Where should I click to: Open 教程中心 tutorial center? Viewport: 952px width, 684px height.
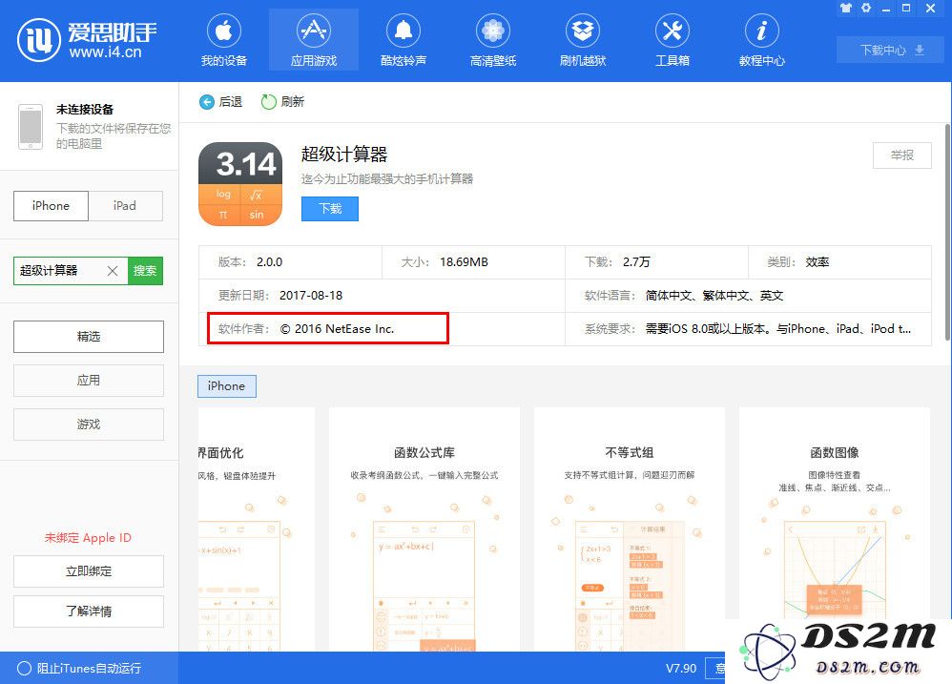coord(762,41)
